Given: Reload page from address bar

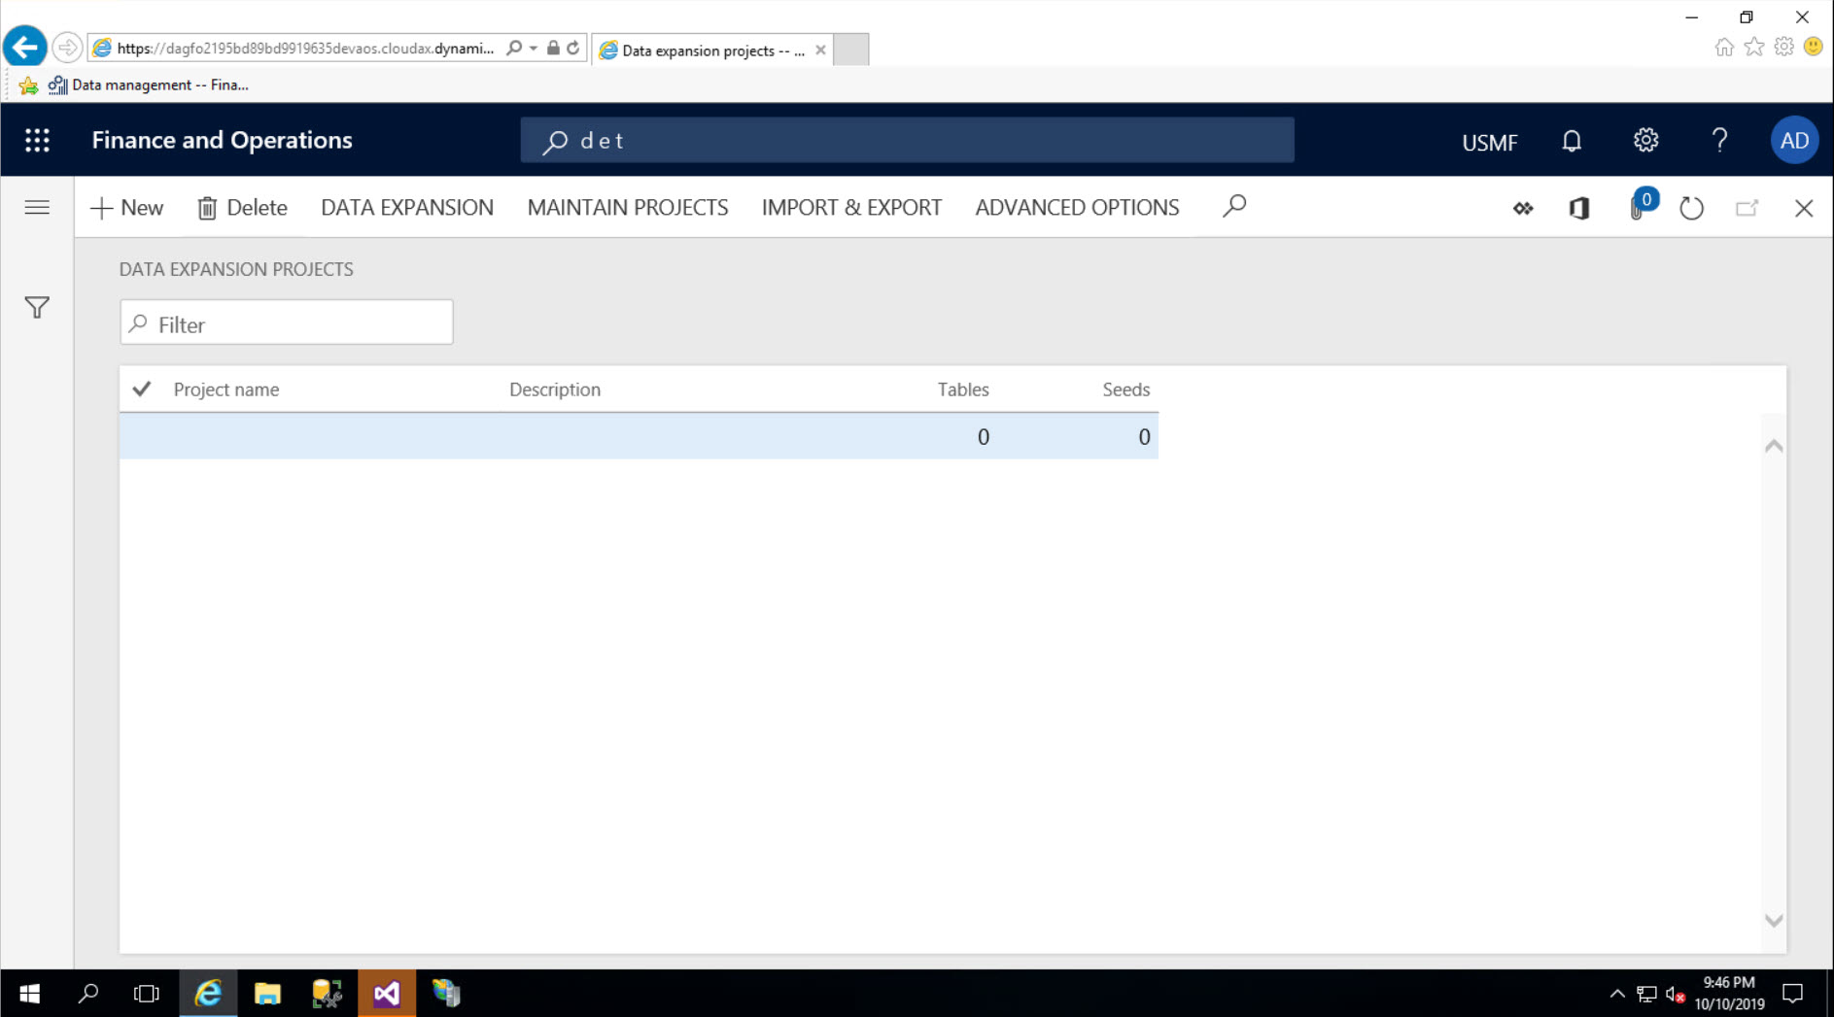Looking at the screenshot, I should [573, 49].
